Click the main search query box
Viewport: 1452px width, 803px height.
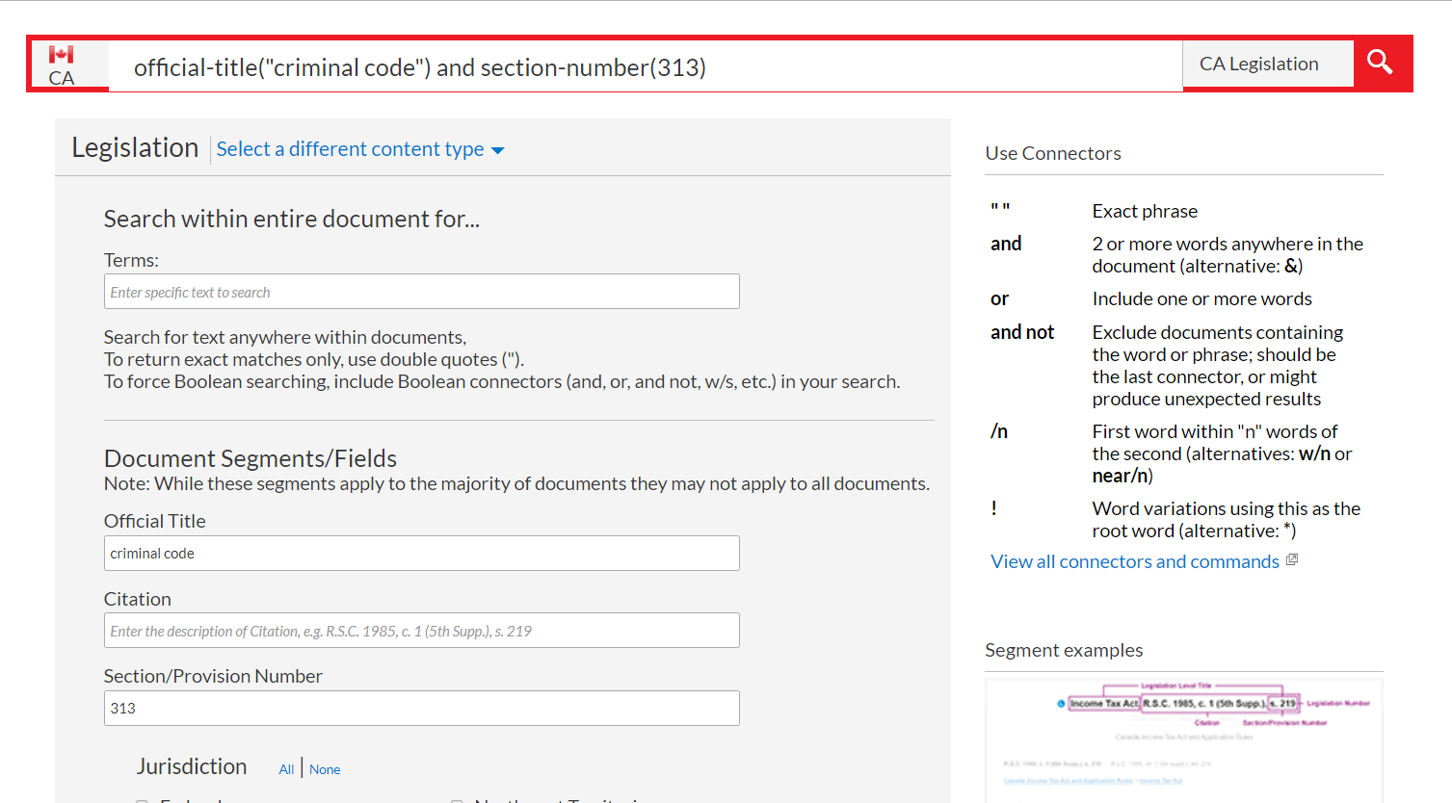point(644,67)
